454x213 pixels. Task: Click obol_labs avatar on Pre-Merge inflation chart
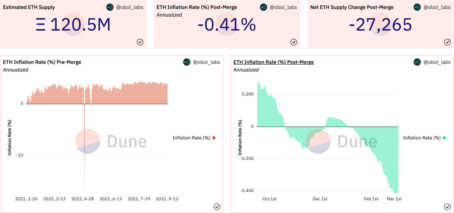click(187, 62)
